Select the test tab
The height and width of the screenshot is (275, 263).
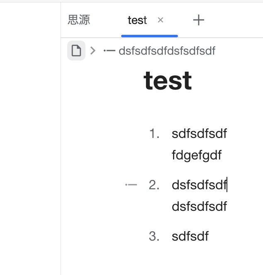[137, 20]
